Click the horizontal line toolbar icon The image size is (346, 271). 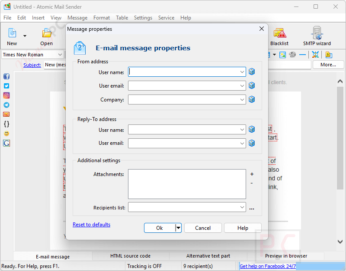pos(302,55)
